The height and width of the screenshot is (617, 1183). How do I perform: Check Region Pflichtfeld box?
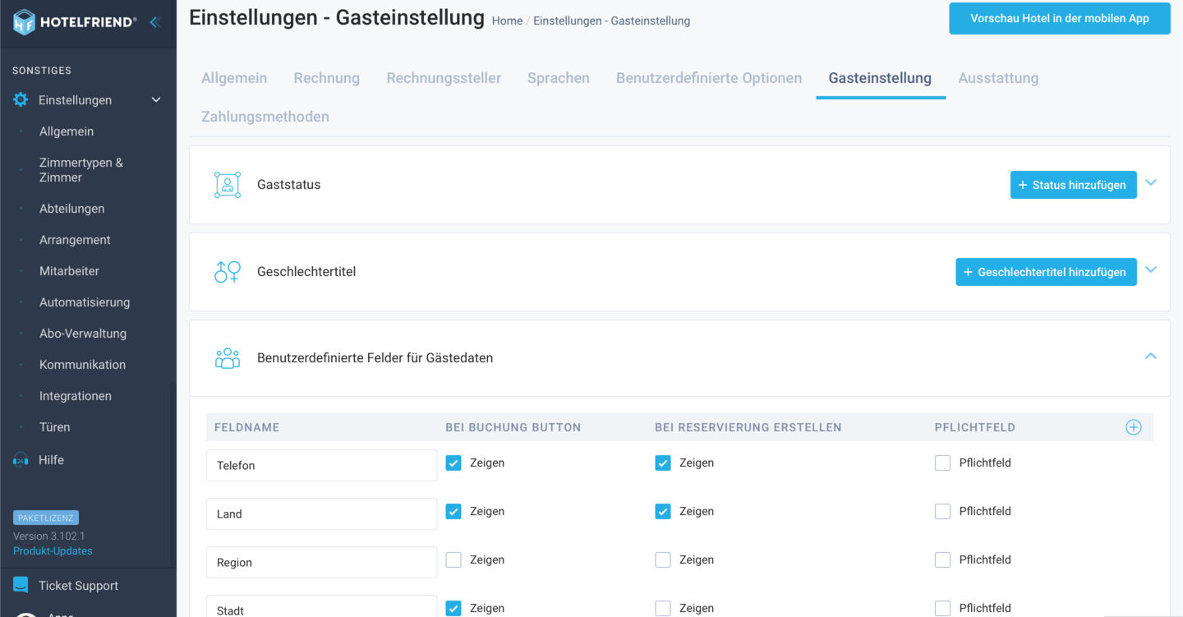point(943,559)
